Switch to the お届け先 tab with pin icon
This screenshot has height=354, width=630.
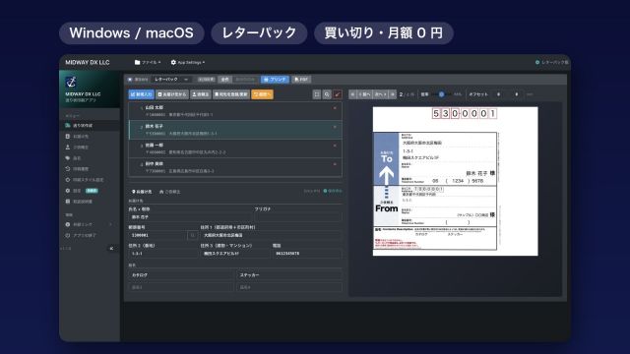pos(142,192)
